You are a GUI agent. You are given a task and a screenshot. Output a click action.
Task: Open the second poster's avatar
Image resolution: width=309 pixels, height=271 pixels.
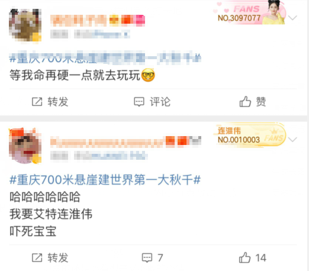pos(25,146)
